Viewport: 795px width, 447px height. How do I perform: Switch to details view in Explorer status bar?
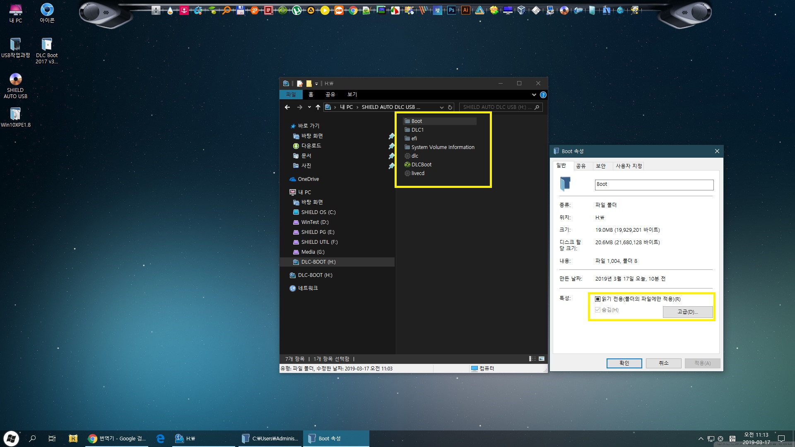coord(532,359)
